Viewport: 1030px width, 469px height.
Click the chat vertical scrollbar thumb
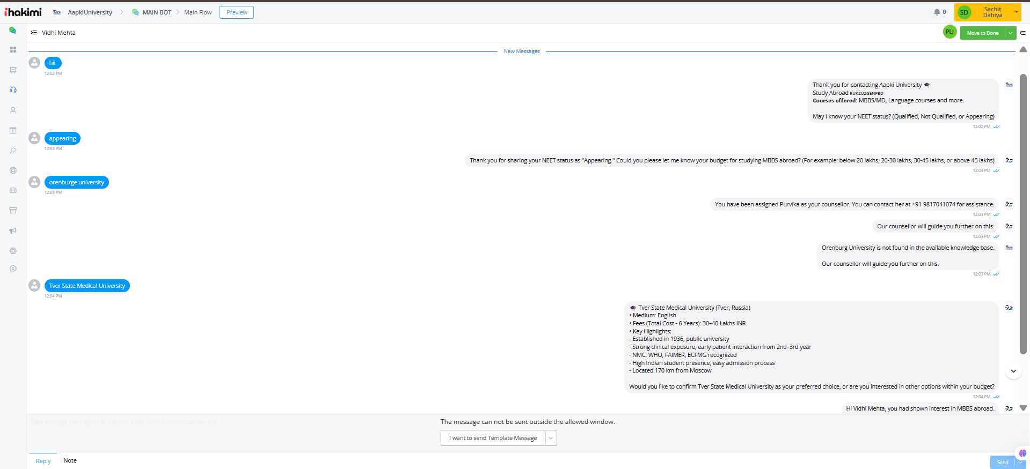(x=1023, y=214)
